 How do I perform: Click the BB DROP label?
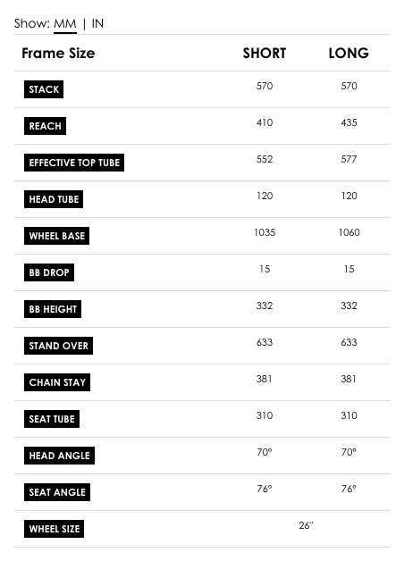[49, 272]
